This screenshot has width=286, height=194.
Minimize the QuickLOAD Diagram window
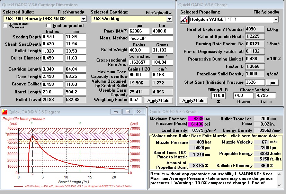click(x=117, y=111)
